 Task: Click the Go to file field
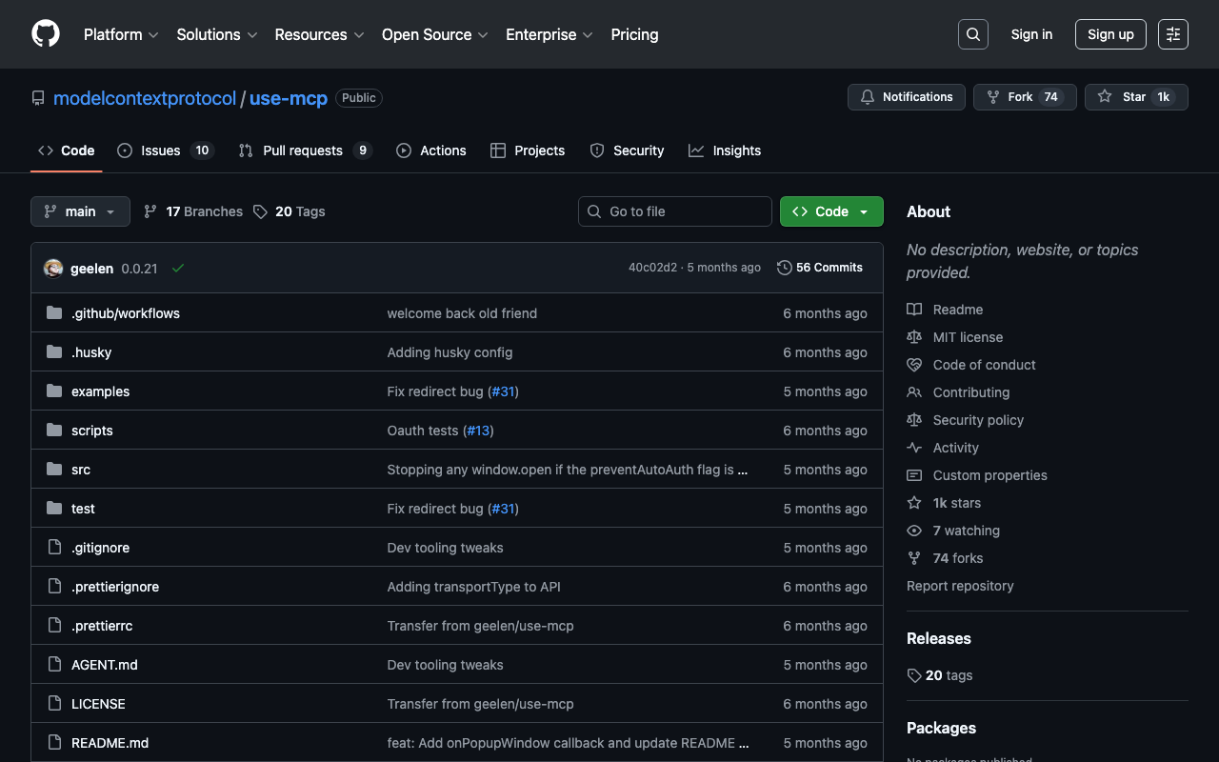click(x=675, y=211)
